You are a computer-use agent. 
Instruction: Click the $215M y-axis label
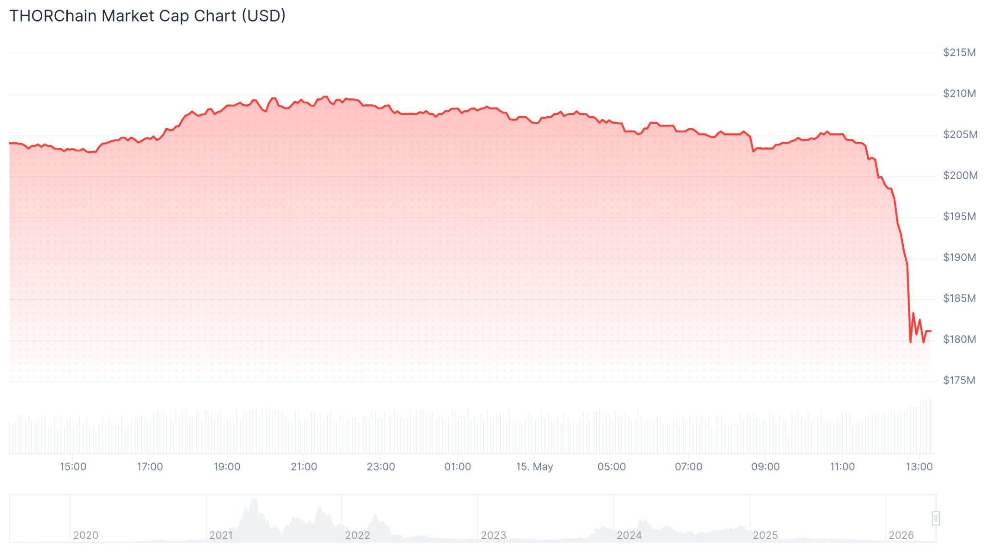pyautogui.click(x=959, y=53)
